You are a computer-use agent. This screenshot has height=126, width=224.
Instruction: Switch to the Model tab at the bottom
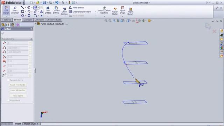[x=18, y=124]
